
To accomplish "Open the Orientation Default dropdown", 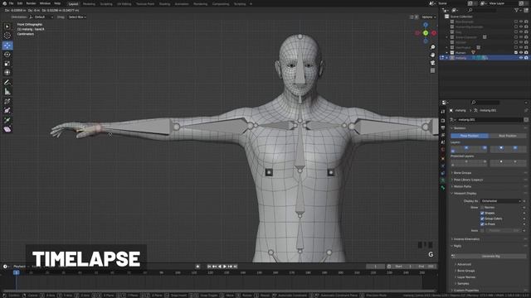I will pyautogui.click(x=41, y=17).
